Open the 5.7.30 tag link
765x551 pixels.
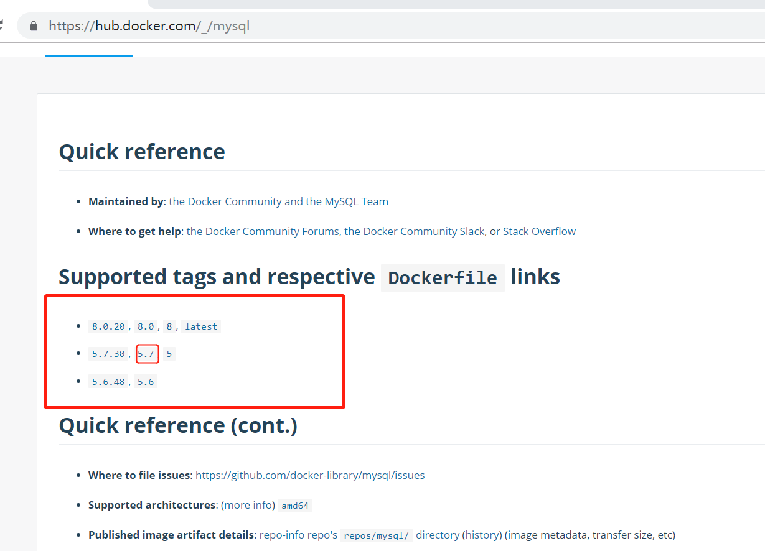pyautogui.click(x=108, y=354)
